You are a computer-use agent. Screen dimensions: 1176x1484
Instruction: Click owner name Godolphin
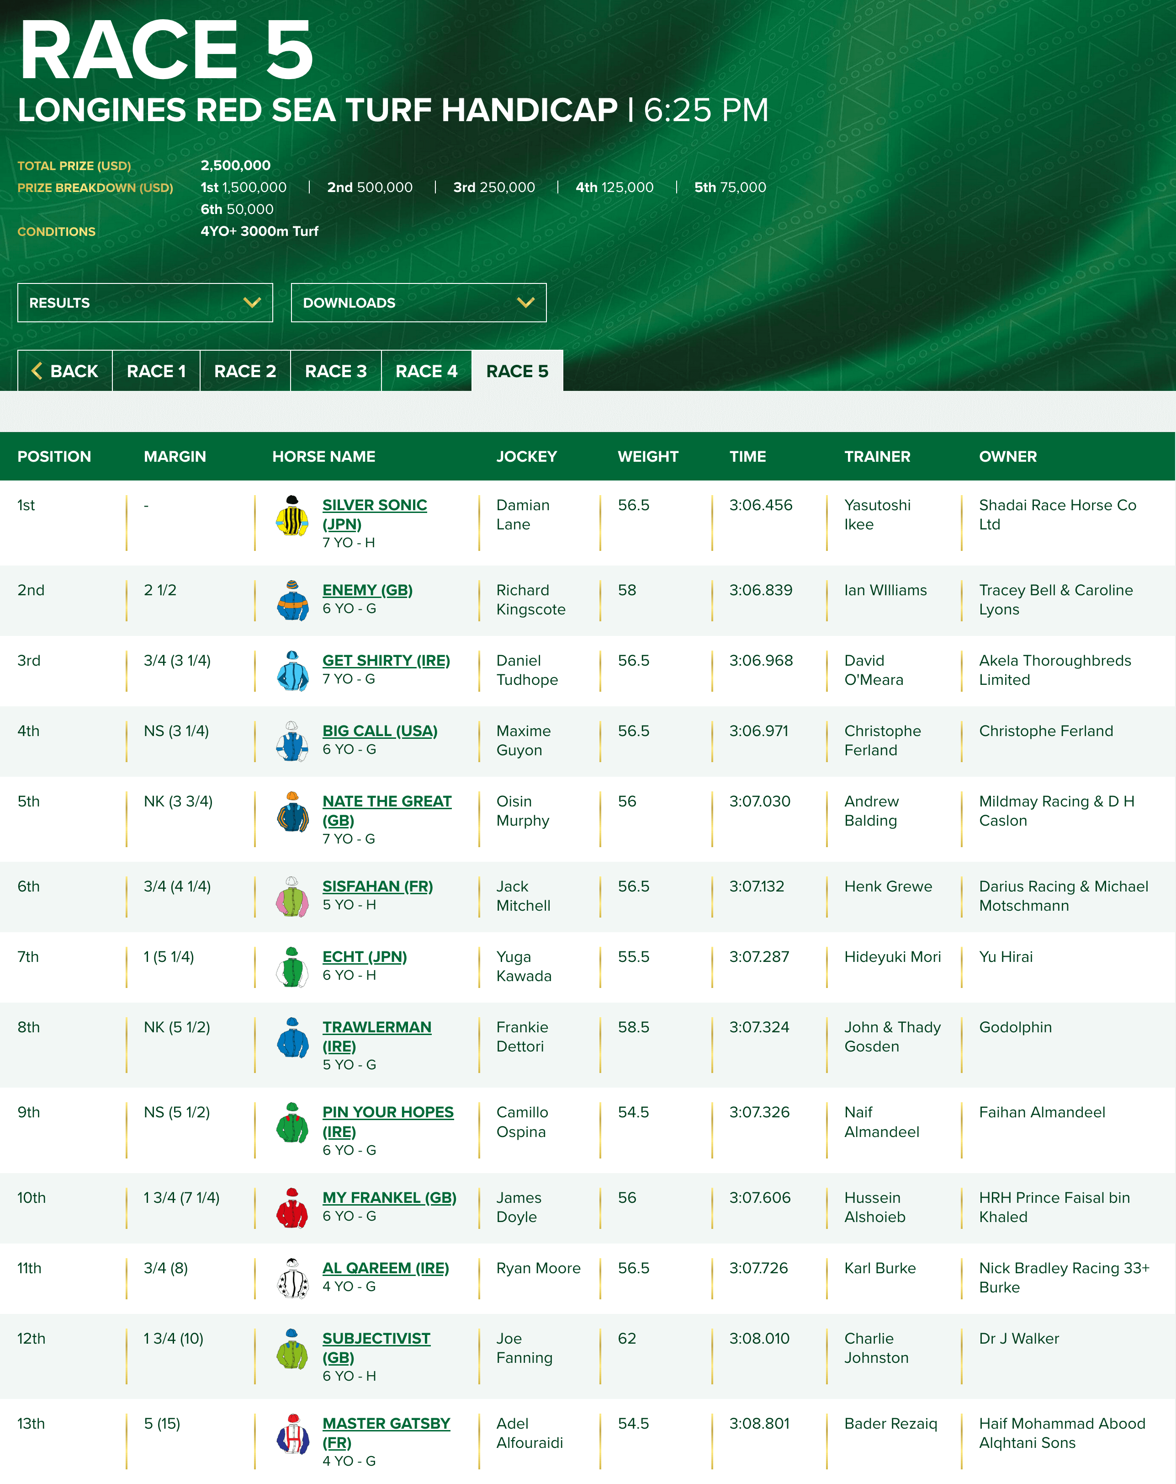1016,1027
